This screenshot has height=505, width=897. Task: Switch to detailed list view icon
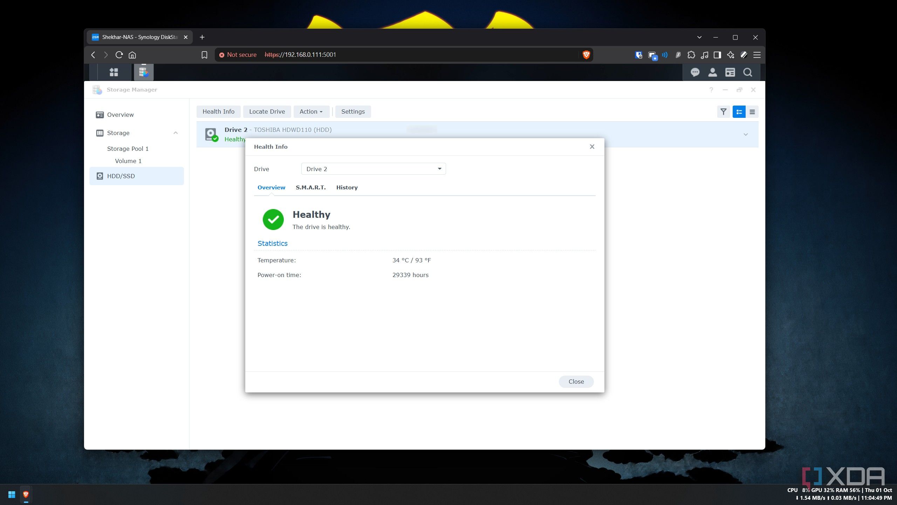[x=739, y=112]
